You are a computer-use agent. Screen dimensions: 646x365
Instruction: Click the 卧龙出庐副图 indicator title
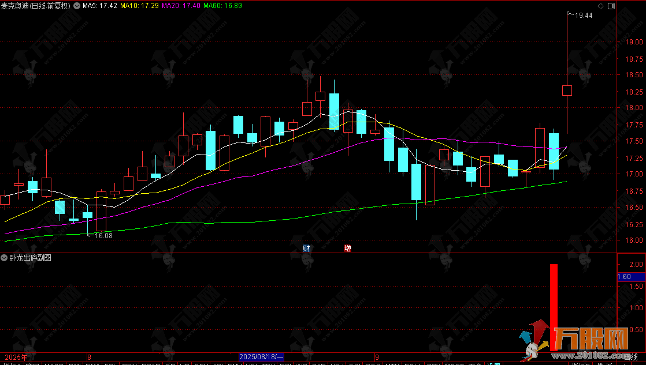31,258
